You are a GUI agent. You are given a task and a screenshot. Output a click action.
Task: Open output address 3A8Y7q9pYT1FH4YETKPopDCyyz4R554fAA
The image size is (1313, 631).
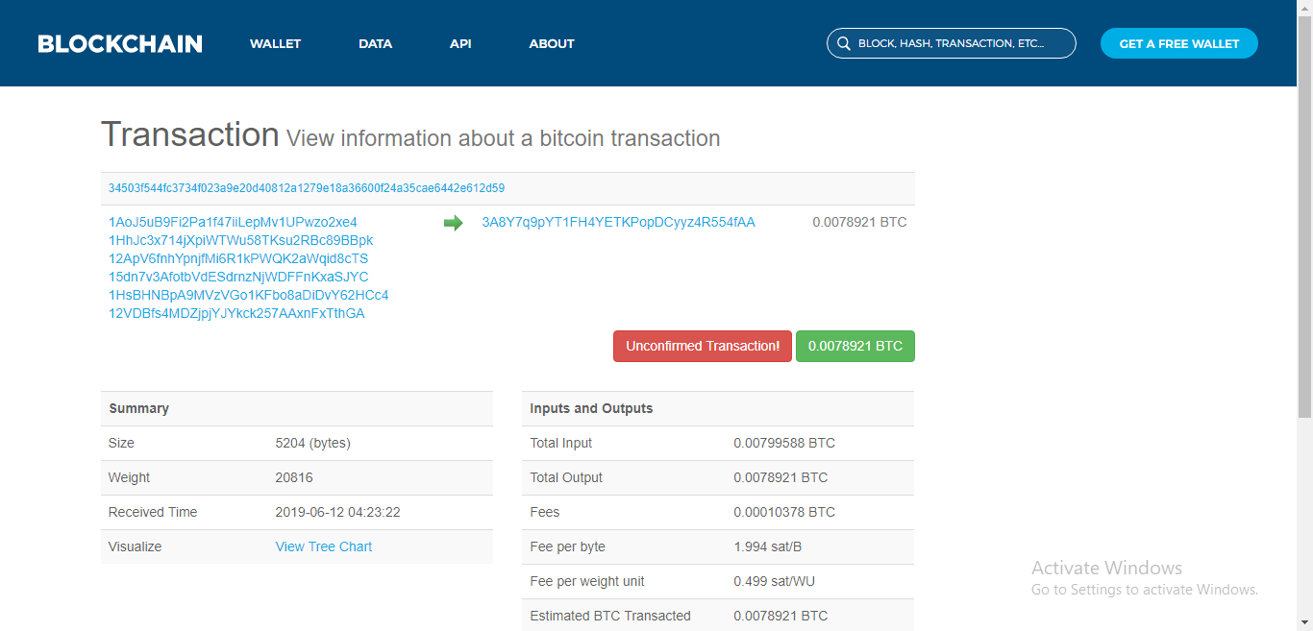point(619,222)
